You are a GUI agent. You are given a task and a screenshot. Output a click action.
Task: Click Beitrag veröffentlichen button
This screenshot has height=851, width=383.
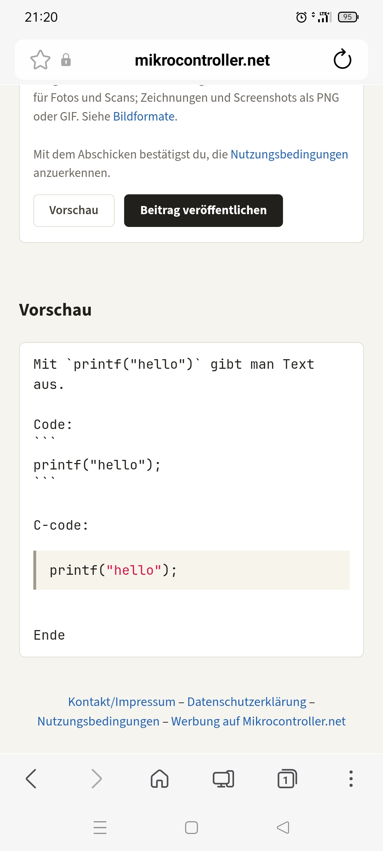(x=204, y=210)
